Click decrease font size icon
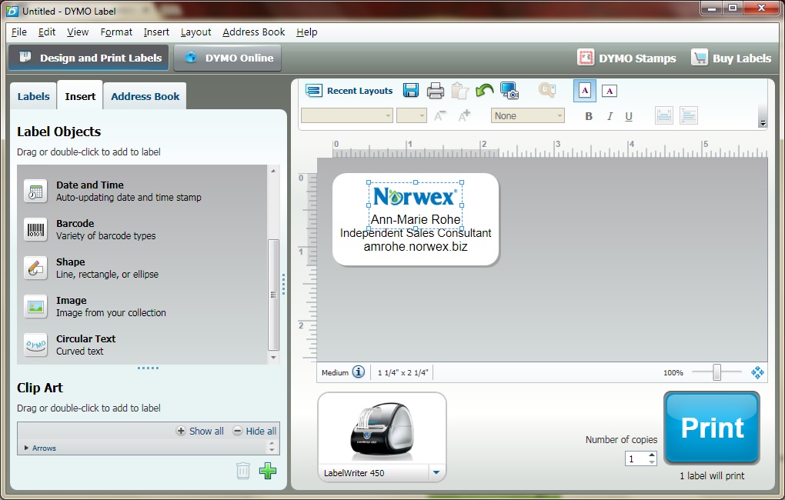This screenshot has width=785, height=500. 439,116
